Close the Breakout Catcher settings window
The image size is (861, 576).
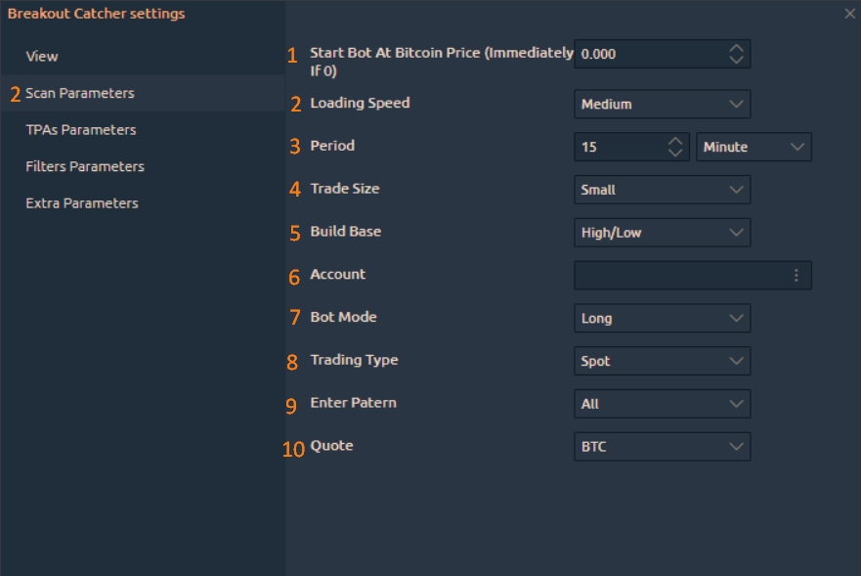[848, 14]
